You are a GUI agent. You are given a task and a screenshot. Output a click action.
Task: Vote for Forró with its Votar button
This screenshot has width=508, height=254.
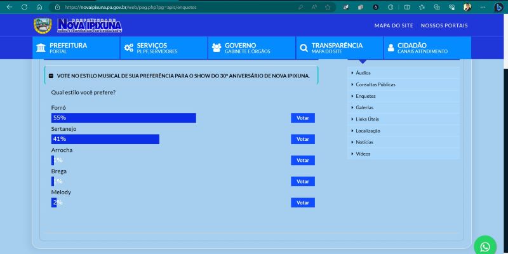coord(303,118)
